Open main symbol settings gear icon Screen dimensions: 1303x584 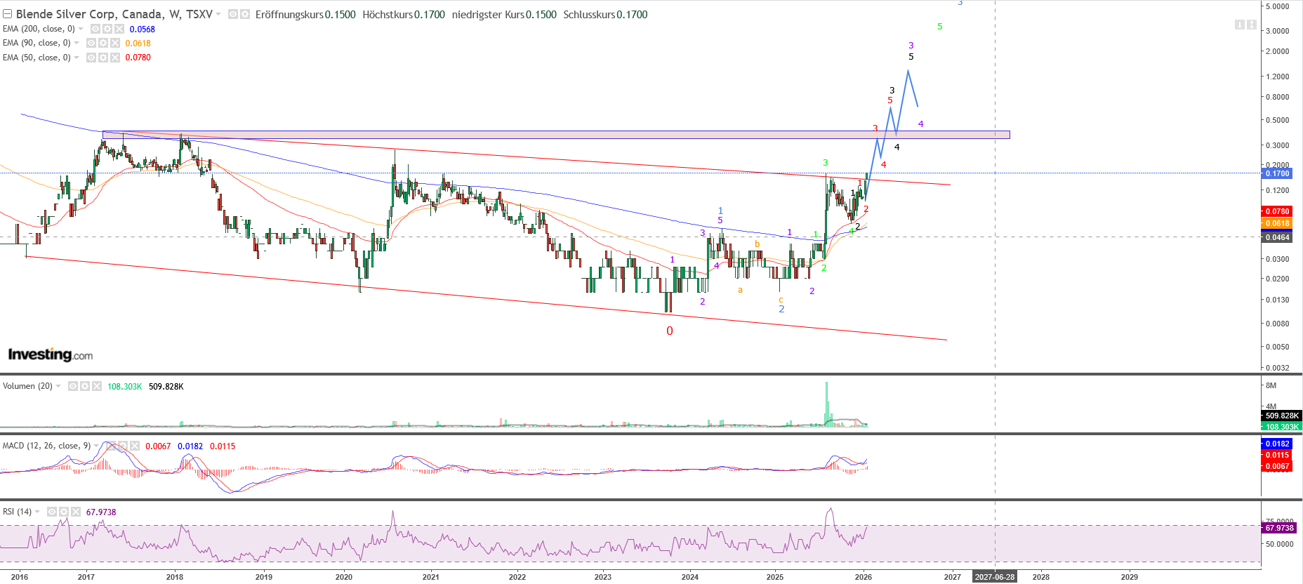point(245,14)
